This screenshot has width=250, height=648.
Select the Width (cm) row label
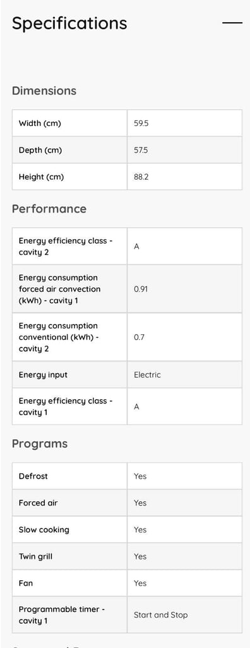(x=40, y=123)
